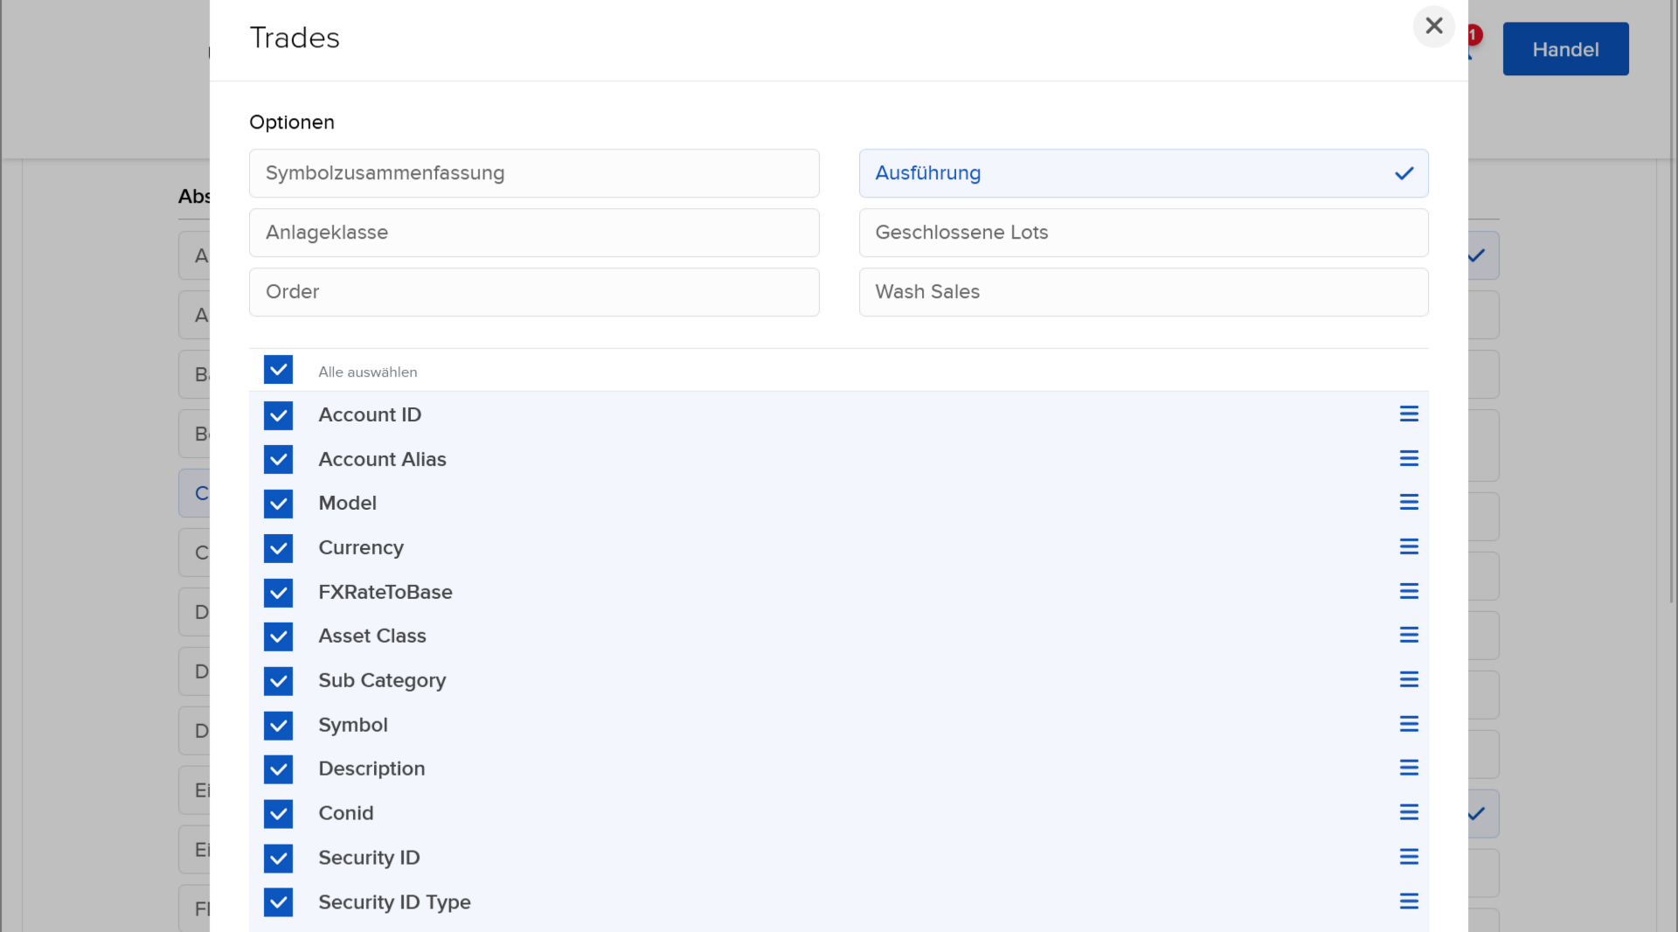The image size is (1678, 932).
Task: Select the Wash Sales option
Action: (1142, 292)
